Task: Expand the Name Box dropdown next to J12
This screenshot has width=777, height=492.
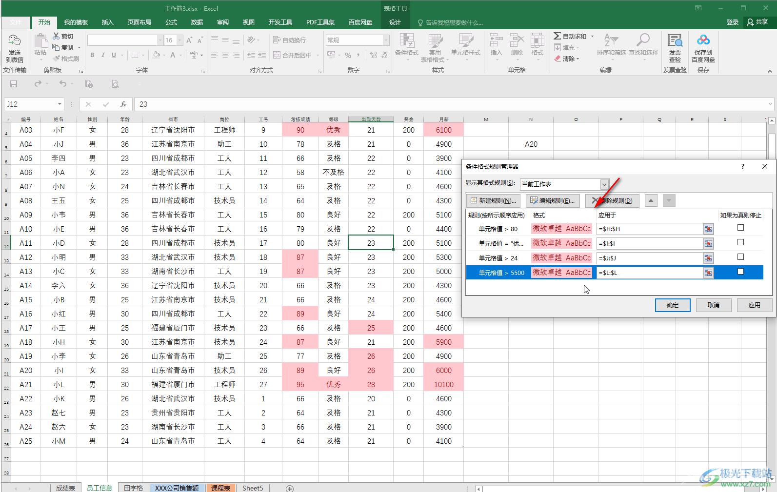Action: pyautogui.click(x=60, y=104)
